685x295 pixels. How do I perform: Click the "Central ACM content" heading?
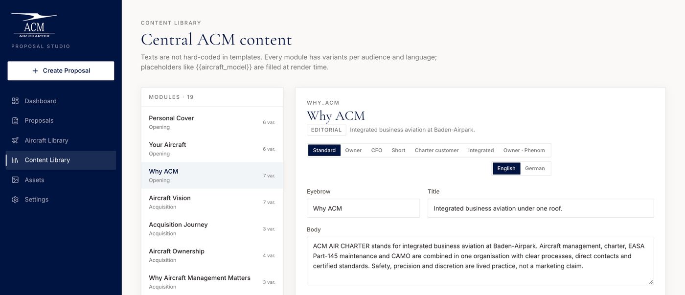pyautogui.click(x=216, y=39)
